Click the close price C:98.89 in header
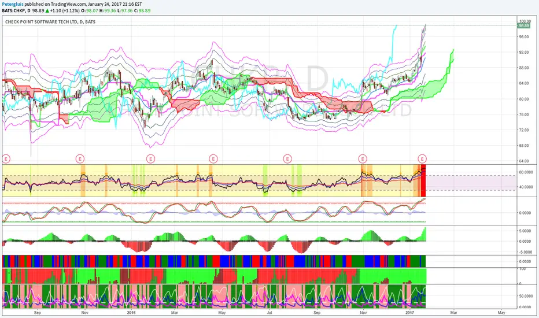The image size is (539, 318). 142,10
